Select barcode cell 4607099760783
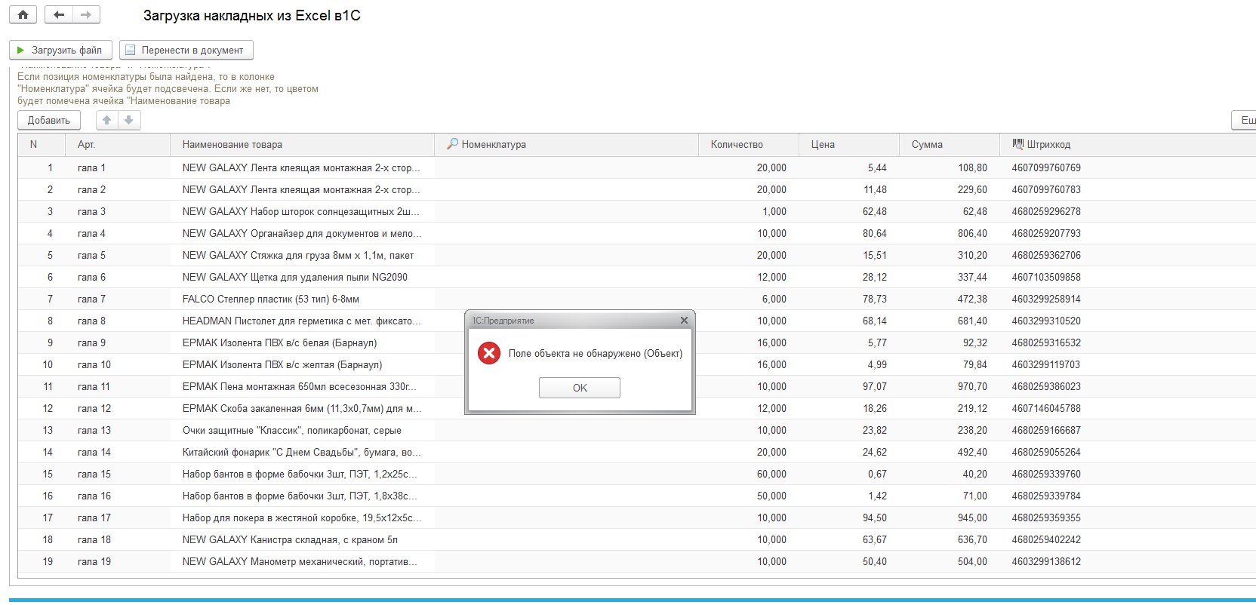1256x605 pixels. 1128,189
